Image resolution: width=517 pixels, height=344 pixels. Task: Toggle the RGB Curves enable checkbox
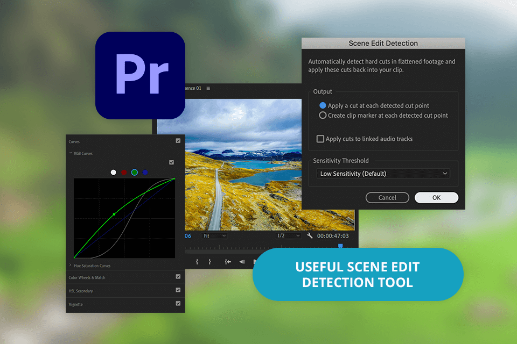point(171,162)
